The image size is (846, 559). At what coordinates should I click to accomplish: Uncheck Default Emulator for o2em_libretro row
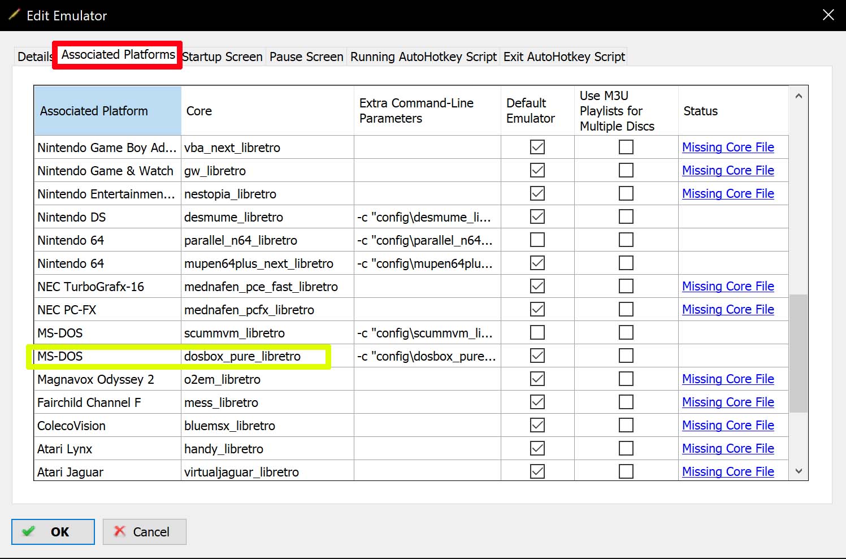[537, 379]
